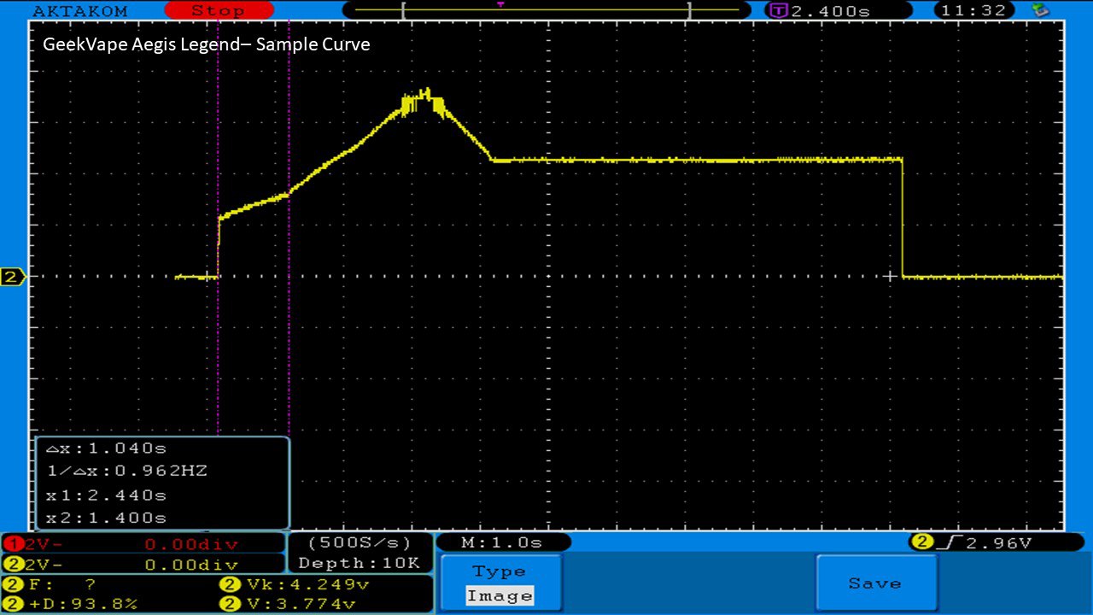1093x615 pixels.
Task: Select the red channel 1 indicator badge
Action: coord(13,544)
